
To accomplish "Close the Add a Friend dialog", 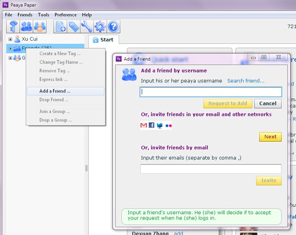I will [279, 57].
